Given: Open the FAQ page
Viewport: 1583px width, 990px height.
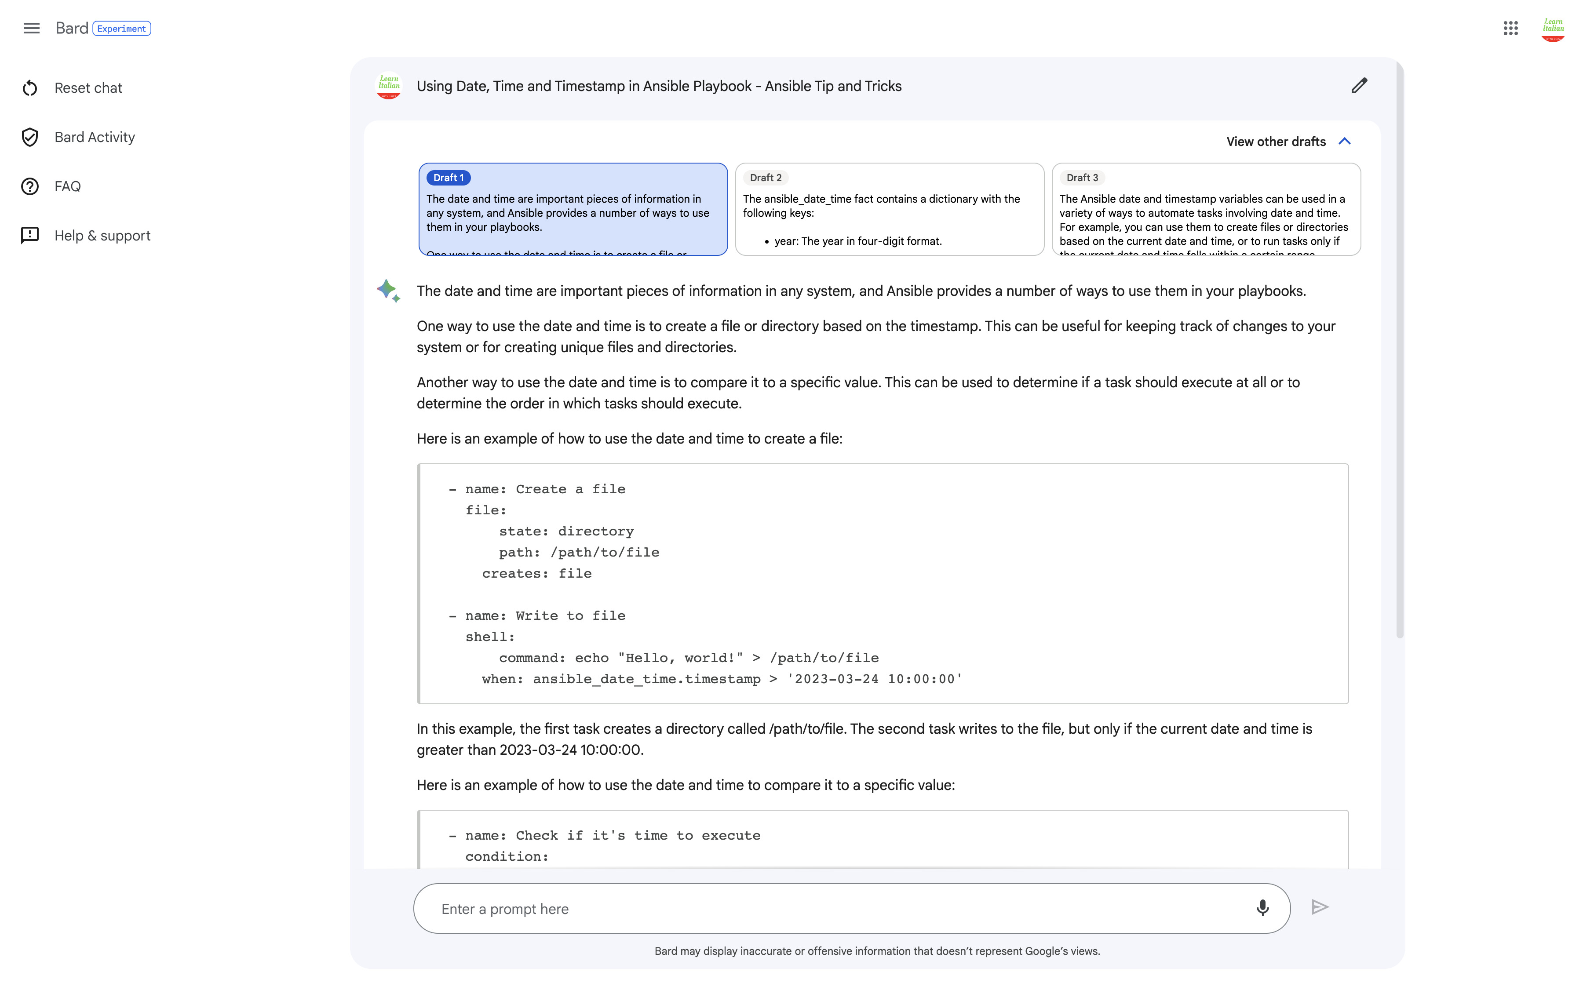Looking at the screenshot, I should [x=67, y=186].
